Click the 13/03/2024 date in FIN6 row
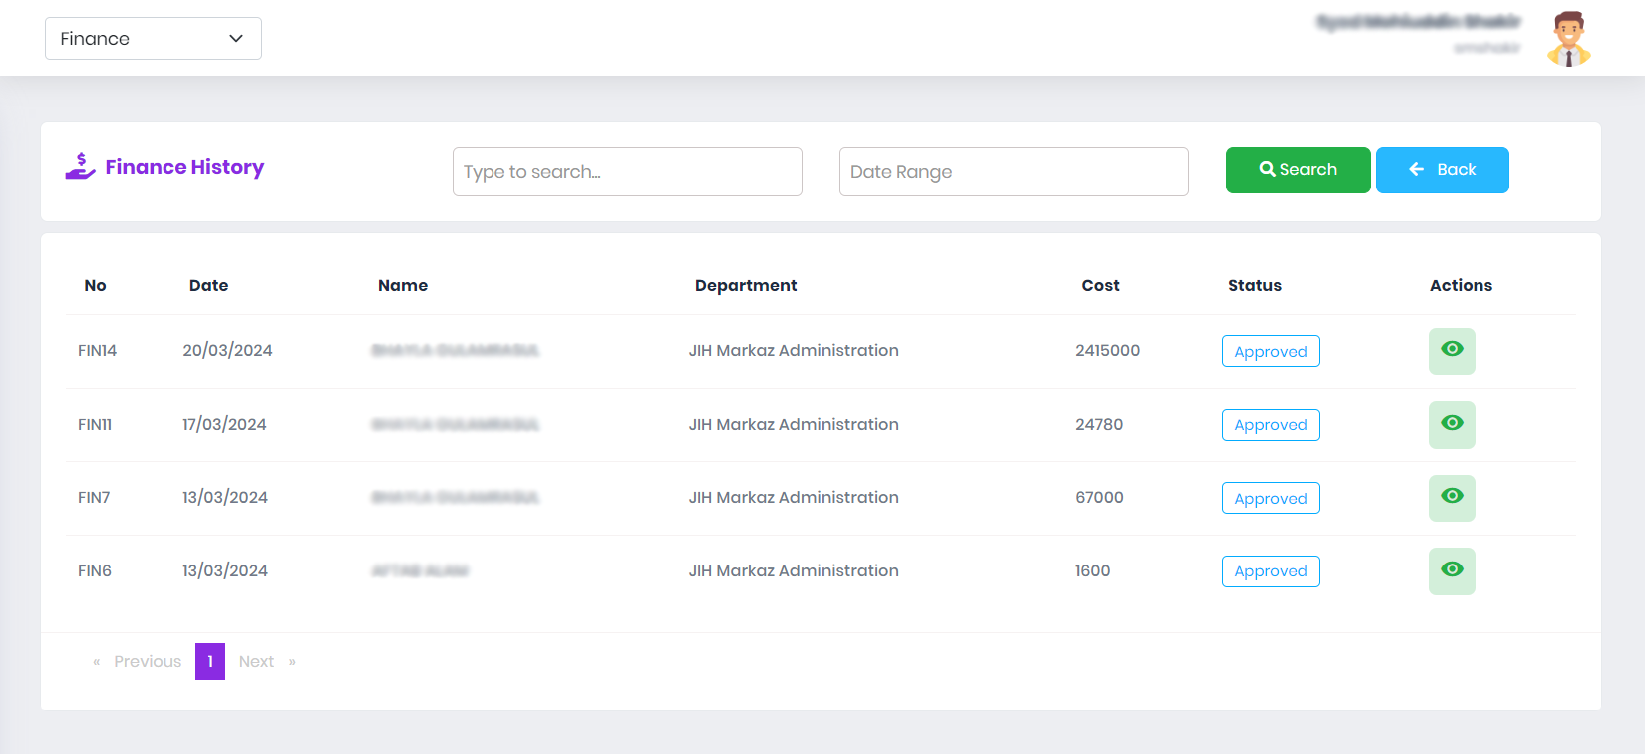The image size is (1645, 754). pyautogui.click(x=225, y=571)
